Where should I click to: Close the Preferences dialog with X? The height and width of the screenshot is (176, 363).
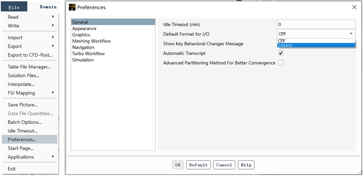354,7
